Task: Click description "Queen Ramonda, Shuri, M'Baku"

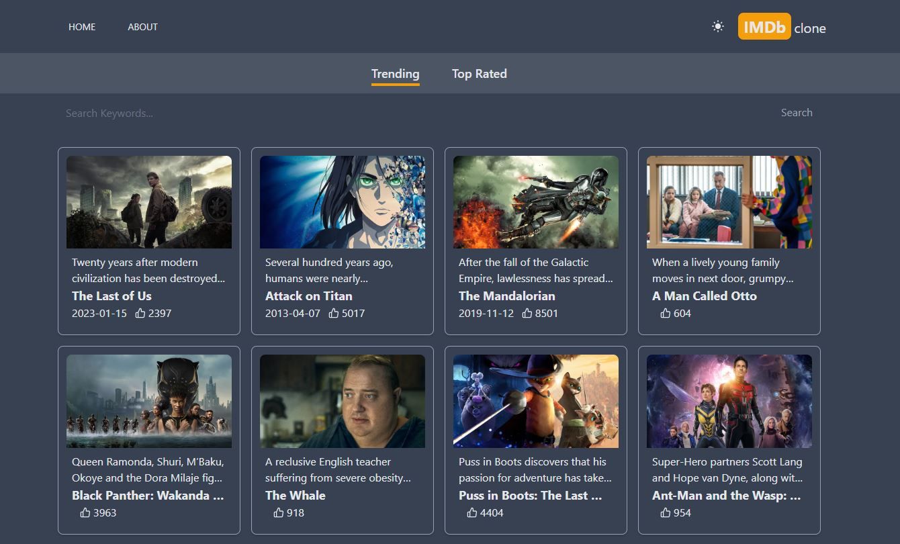Action: click(148, 470)
